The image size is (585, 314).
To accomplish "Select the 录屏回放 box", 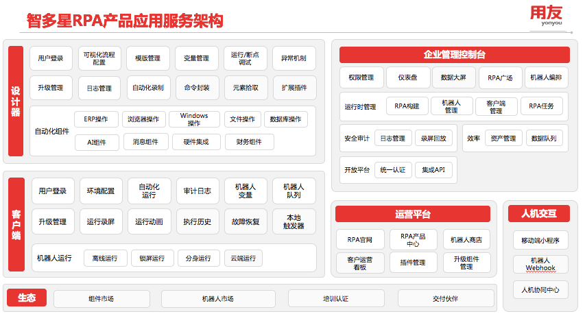I will pos(434,138).
